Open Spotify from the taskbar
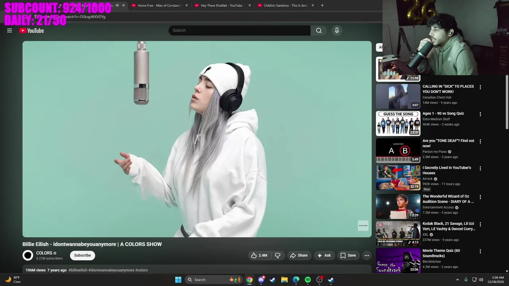The width and height of the screenshot is (509, 286). (x=308, y=280)
